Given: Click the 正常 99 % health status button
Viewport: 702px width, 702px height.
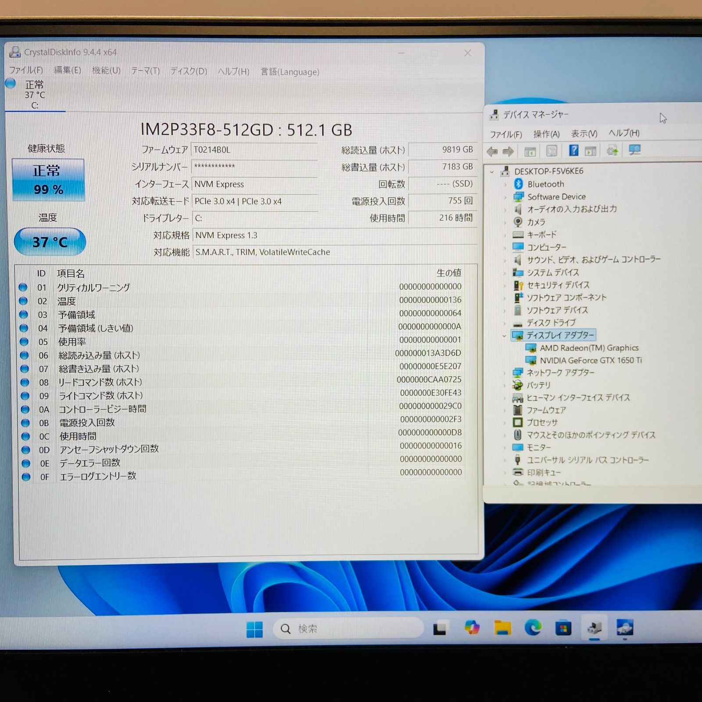Looking at the screenshot, I should 48,180.
